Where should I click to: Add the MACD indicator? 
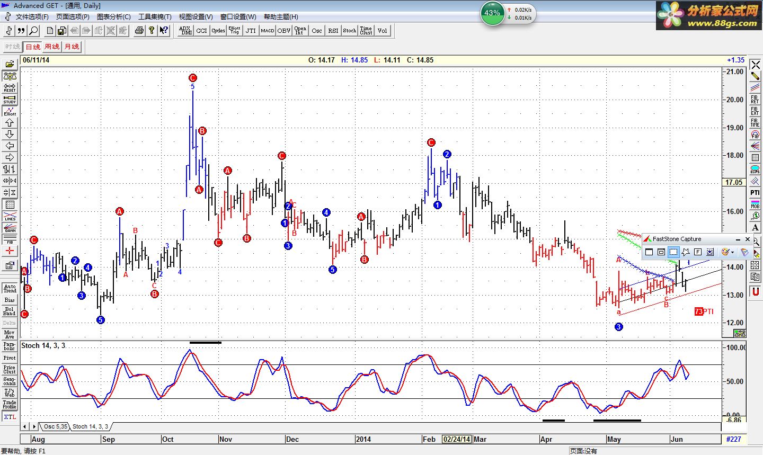268,31
